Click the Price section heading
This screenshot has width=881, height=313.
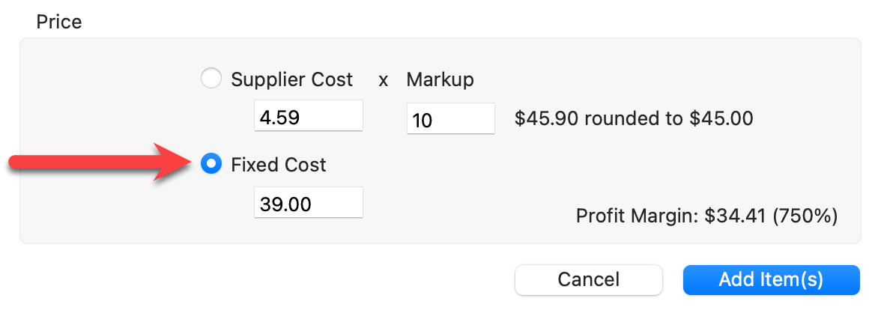(59, 22)
